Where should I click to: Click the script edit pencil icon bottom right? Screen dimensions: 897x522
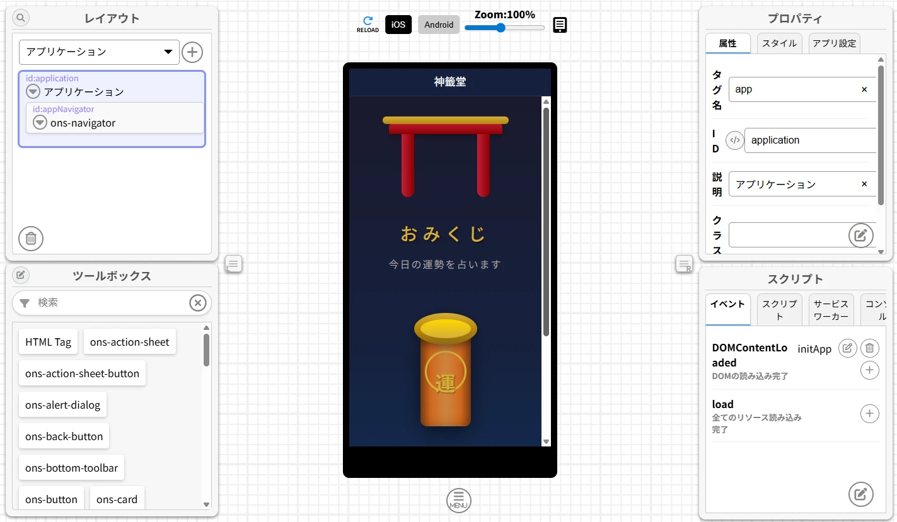pyautogui.click(x=861, y=494)
